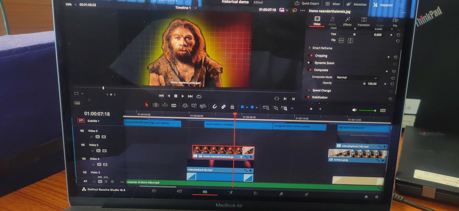Activate the Dynamic Trim Mode tool
The height and width of the screenshot is (211, 459).
point(165,105)
